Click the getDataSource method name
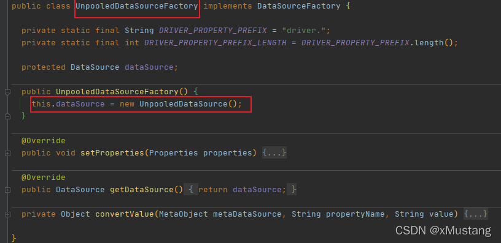Viewport: 501px width, 243px height. 142,190
